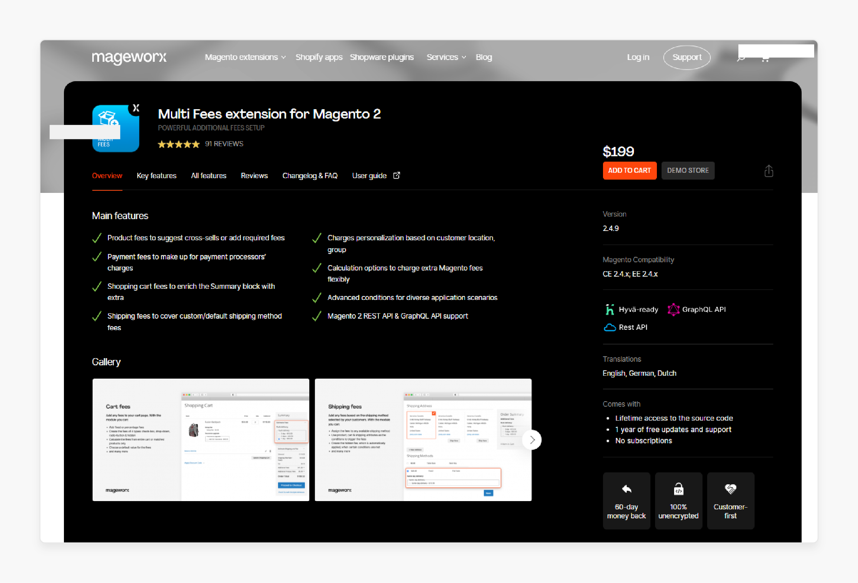
Task: Click the Hyvä-ready icon
Action: pos(609,309)
